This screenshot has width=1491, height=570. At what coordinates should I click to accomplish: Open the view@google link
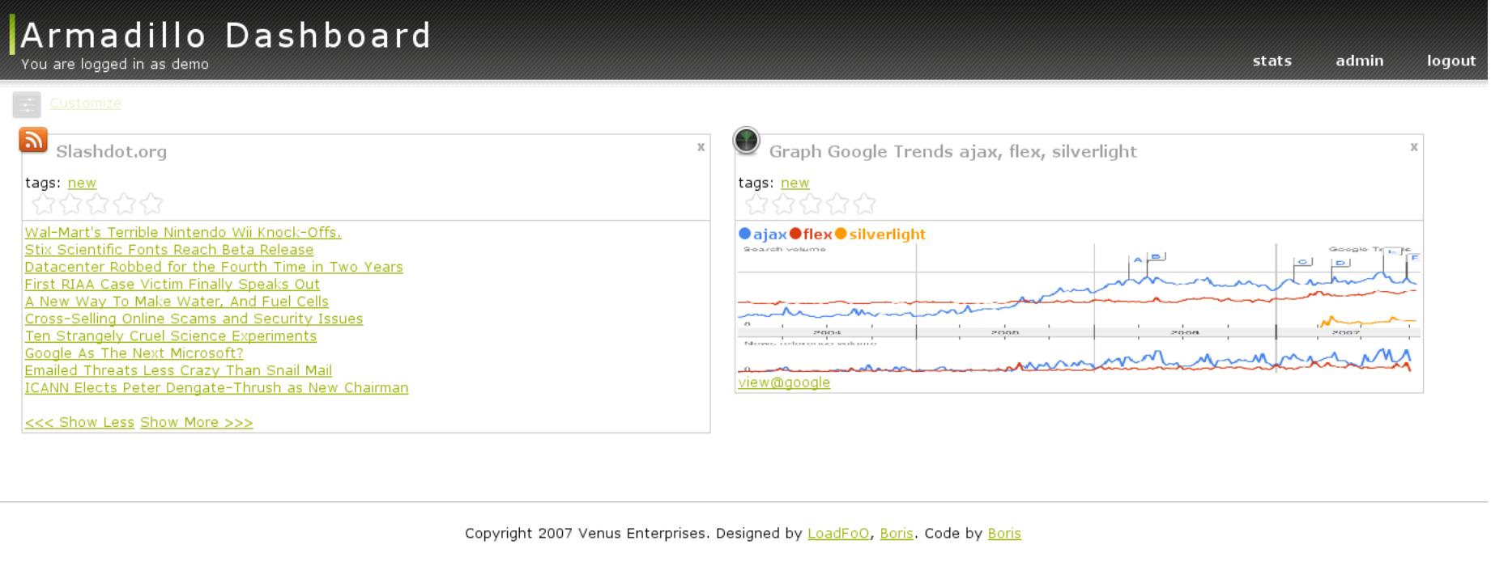click(x=784, y=382)
